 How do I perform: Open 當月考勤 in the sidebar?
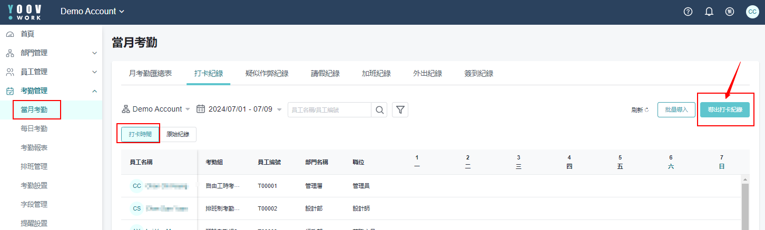(34, 109)
